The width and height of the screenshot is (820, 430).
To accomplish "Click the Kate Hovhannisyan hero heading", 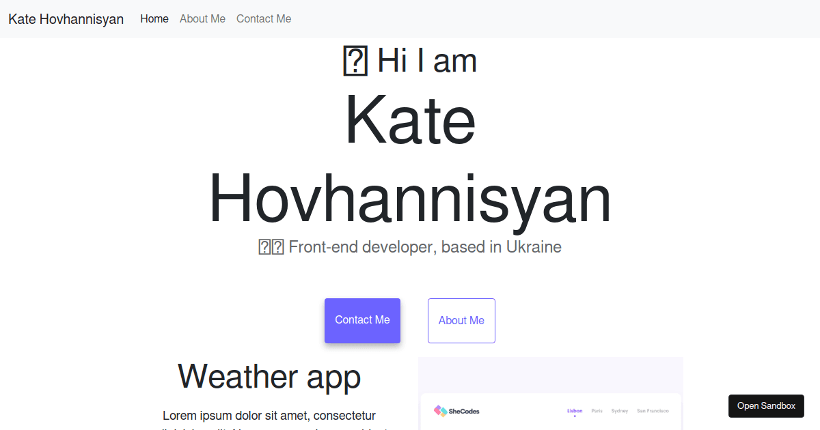I will click(x=410, y=160).
